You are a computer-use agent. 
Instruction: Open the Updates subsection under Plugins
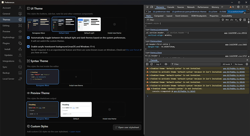tap(12, 55)
